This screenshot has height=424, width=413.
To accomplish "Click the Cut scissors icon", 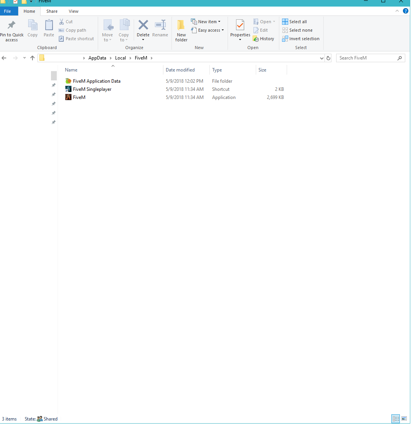I will pyautogui.click(x=62, y=22).
